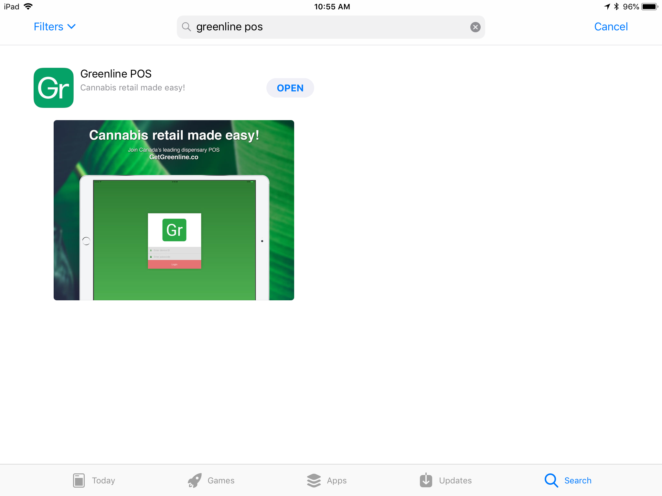Tap the battery indicator in status bar
This screenshot has height=496, width=662.
[x=649, y=6]
